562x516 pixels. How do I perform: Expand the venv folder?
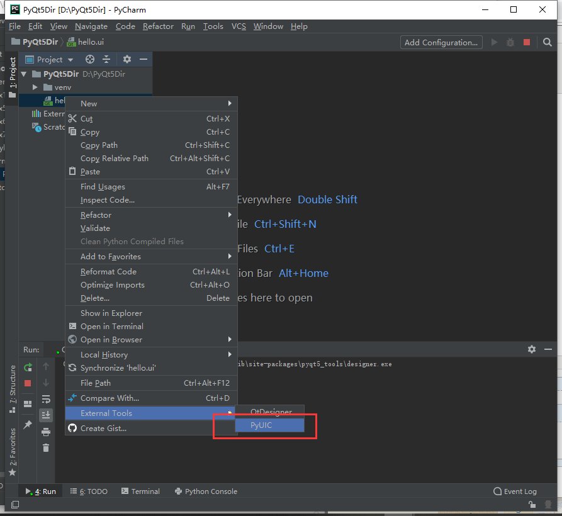pyautogui.click(x=35, y=87)
